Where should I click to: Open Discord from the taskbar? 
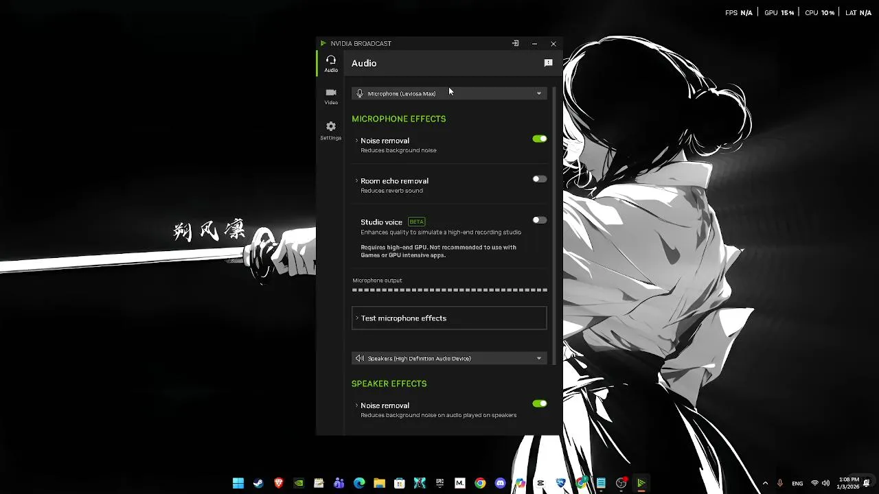tap(500, 483)
